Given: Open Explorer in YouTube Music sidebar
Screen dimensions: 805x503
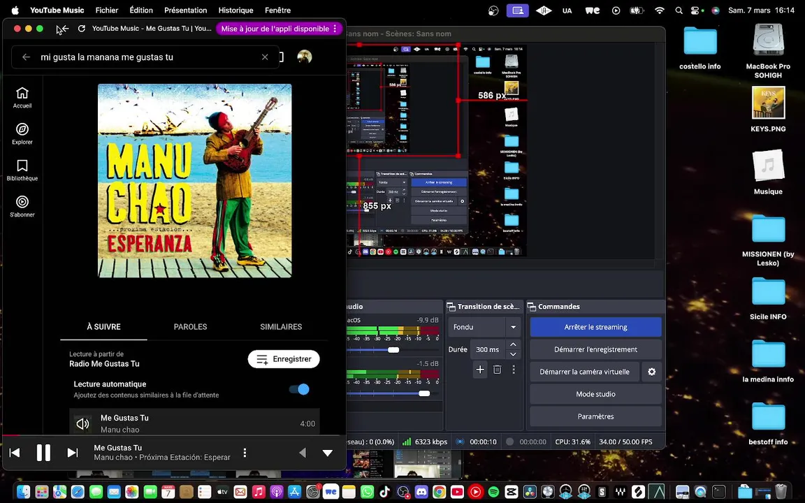Looking at the screenshot, I should pos(22,133).
